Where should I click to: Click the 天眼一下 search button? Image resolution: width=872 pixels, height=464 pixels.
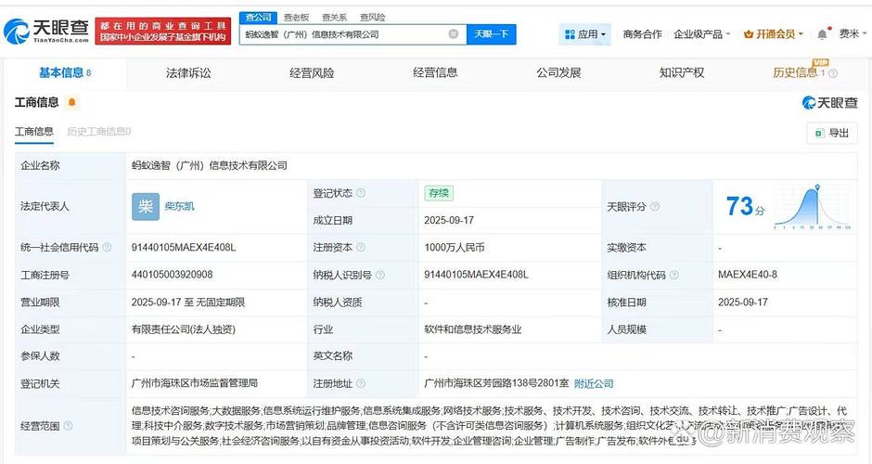tap(491, 34)
